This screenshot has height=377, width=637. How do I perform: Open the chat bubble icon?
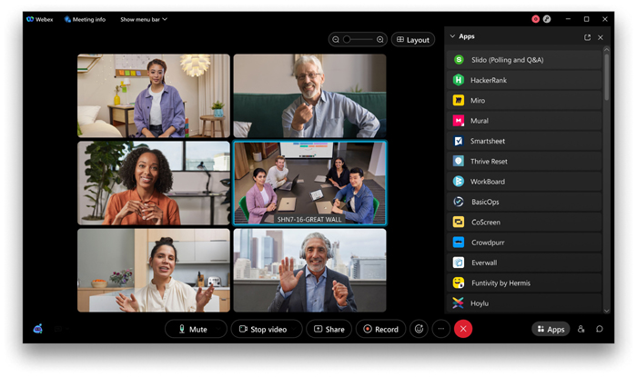point(599,329)
